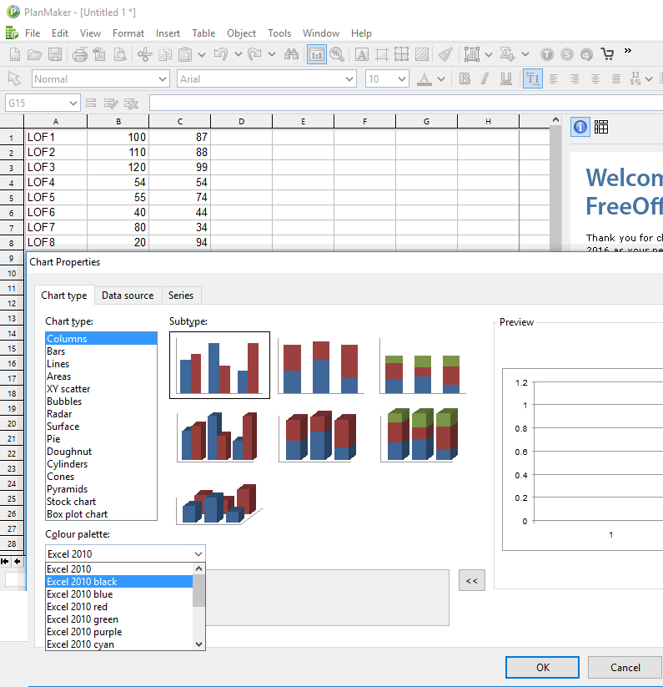
Task: Click the table grid icon in sidebar
Action: 601,127
